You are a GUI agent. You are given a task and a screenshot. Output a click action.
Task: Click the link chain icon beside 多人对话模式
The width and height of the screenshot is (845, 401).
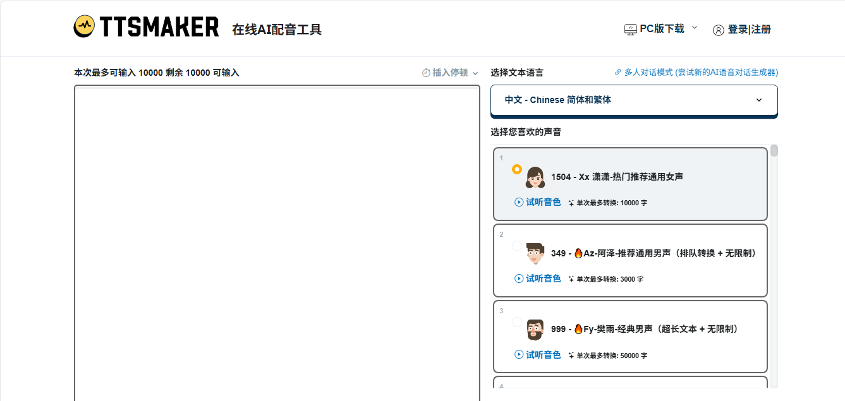pos(618,73)
